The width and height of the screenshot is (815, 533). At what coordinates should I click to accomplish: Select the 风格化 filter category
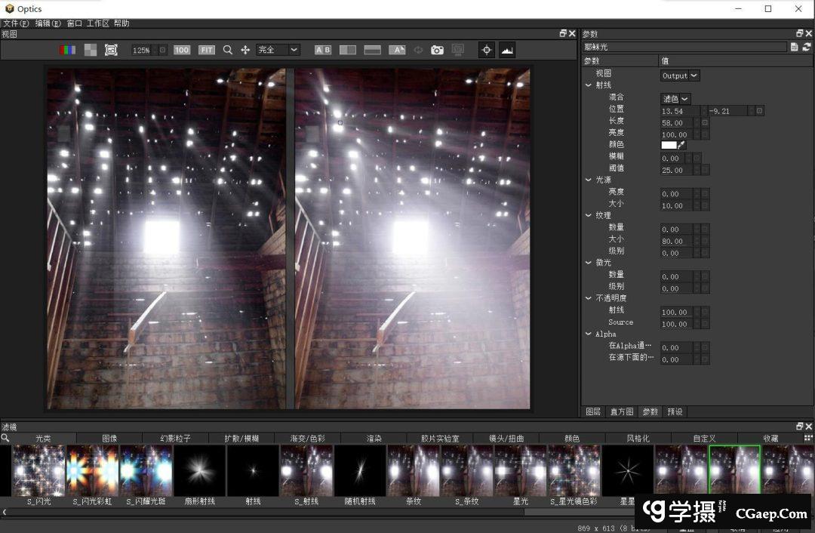pos(638,438)
